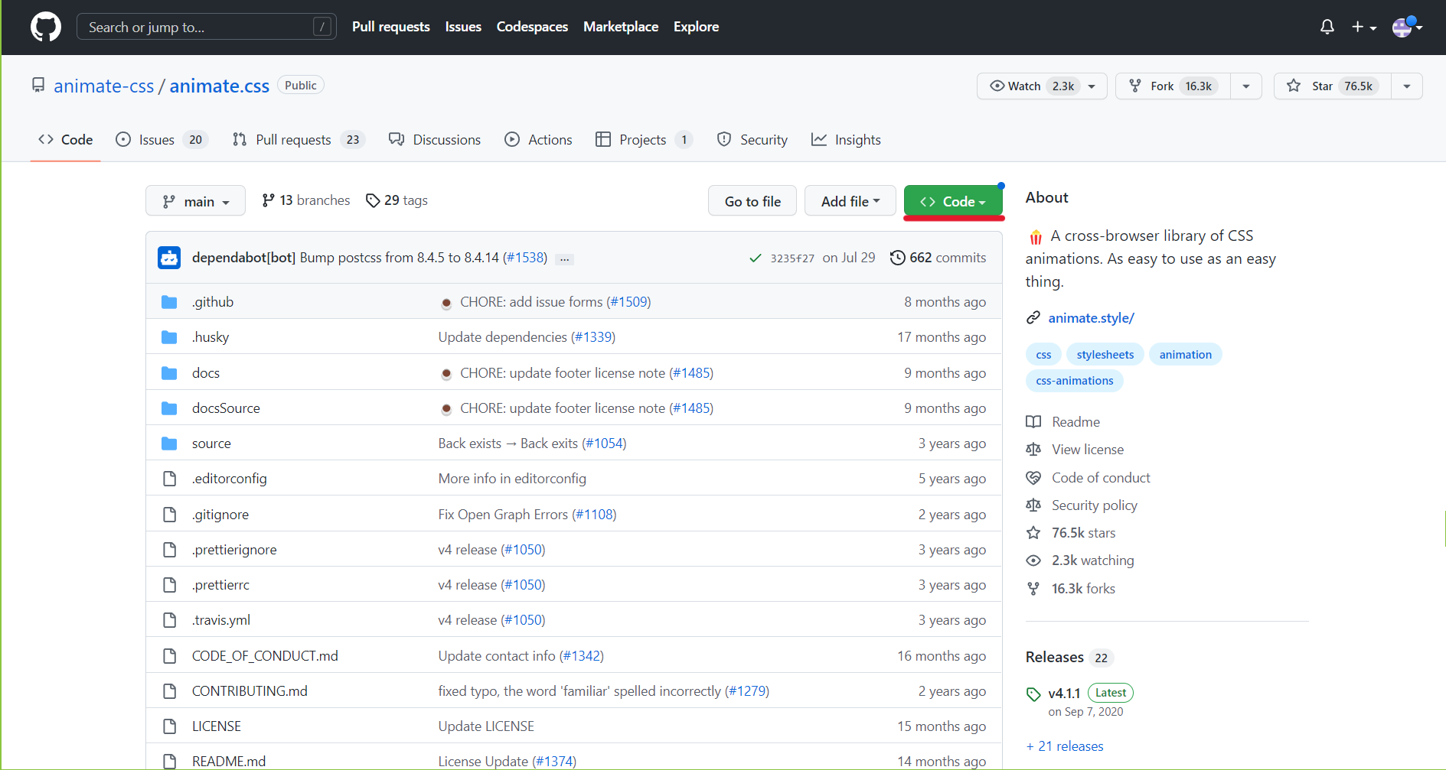Open the Projects tab

[644, 140]
